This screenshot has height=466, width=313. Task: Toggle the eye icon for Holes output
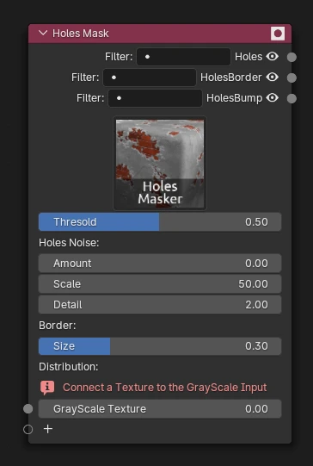coord(272,56)
